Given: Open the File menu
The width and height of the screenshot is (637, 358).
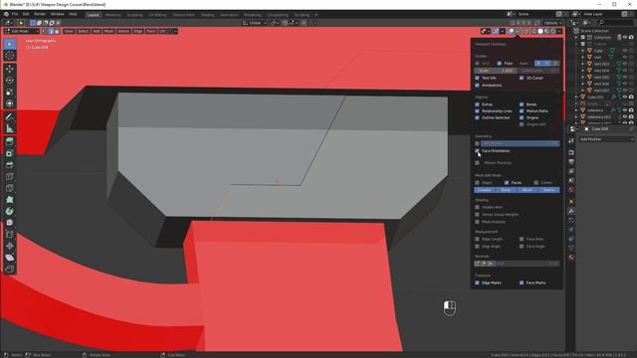Looking at the screenshot, I should (x=15, y=14).
